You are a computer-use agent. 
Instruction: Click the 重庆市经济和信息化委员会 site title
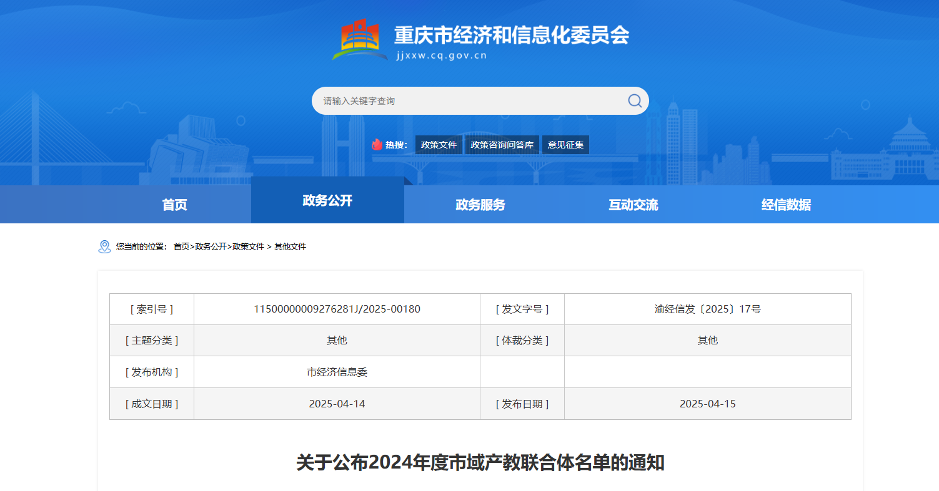tap(511, 36)
